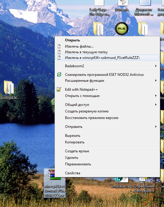164x207 pixels.
Task: Pick Извлечь в winscp434+usbmuxd_P1ratRuleZZZ\ entry
Action: pos(107,58)
